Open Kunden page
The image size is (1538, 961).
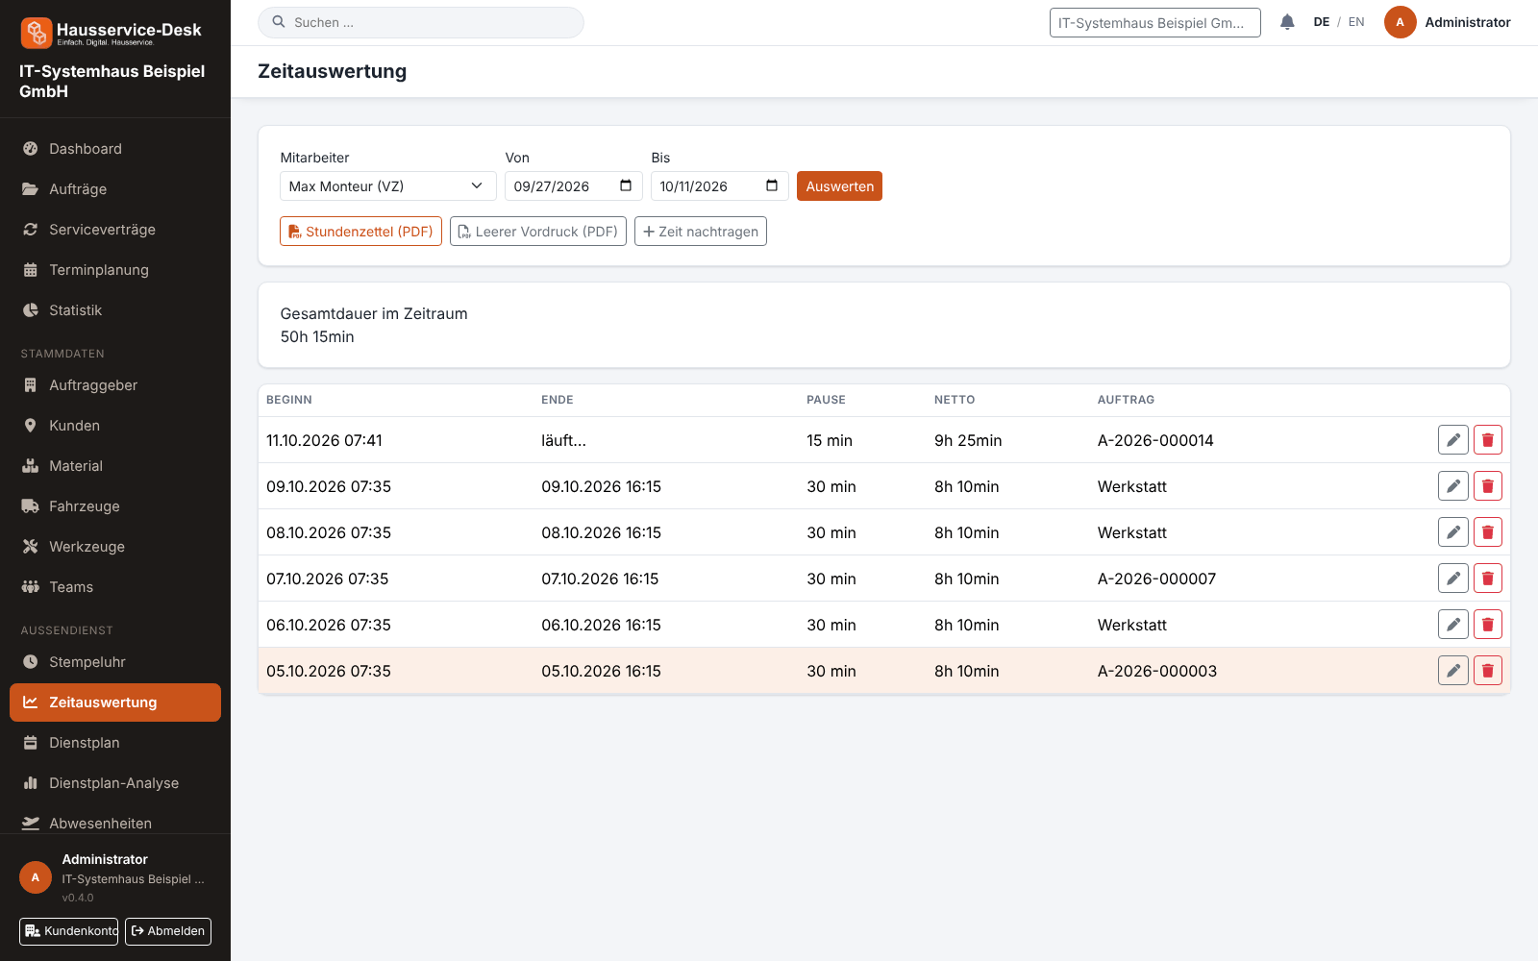(x=115, y=426)
